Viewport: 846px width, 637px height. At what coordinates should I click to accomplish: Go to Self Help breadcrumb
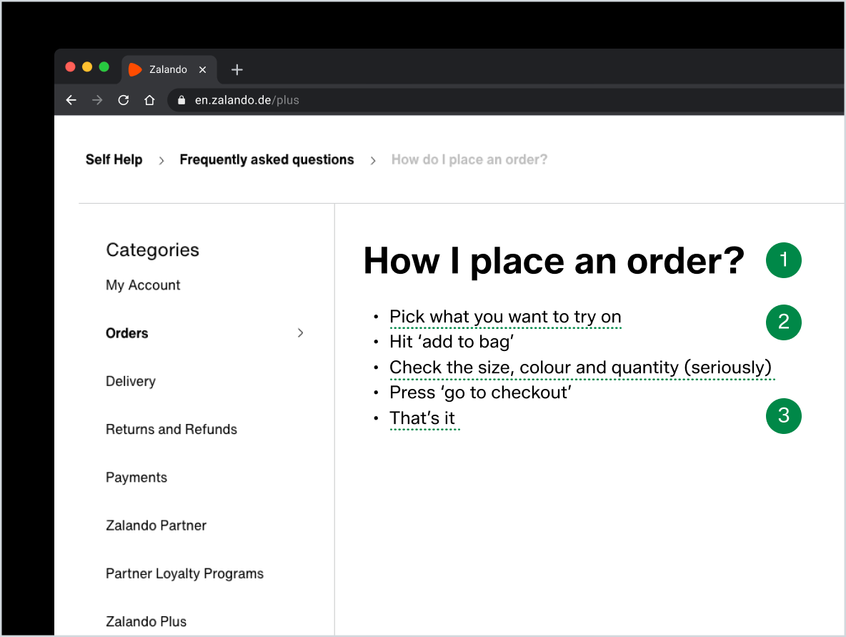click(x=114, y=159)
